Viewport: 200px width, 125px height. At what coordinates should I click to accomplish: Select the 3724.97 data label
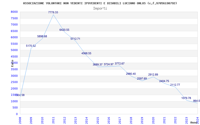pos(108,64)
